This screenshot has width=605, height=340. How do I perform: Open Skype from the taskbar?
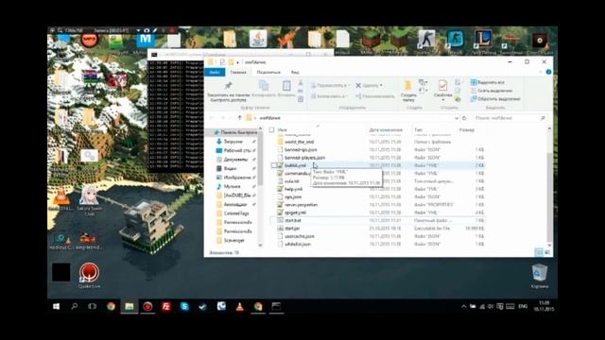184,306
